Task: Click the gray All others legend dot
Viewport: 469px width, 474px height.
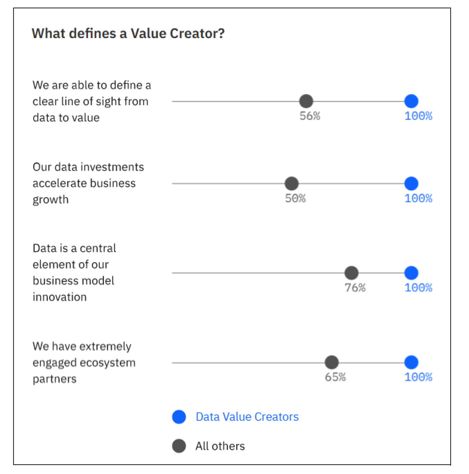Action: point(179,446)
